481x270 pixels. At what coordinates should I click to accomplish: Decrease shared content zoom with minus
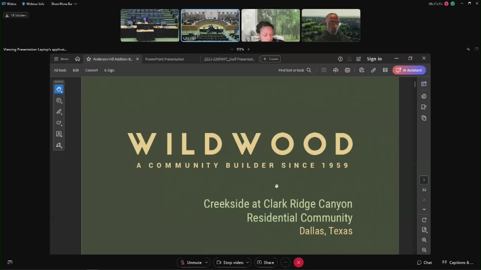click(x=232, y=49)
